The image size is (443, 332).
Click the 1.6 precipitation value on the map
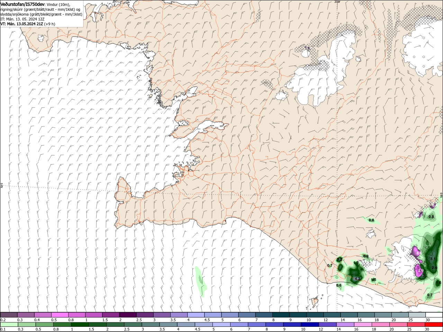[439, 283]
